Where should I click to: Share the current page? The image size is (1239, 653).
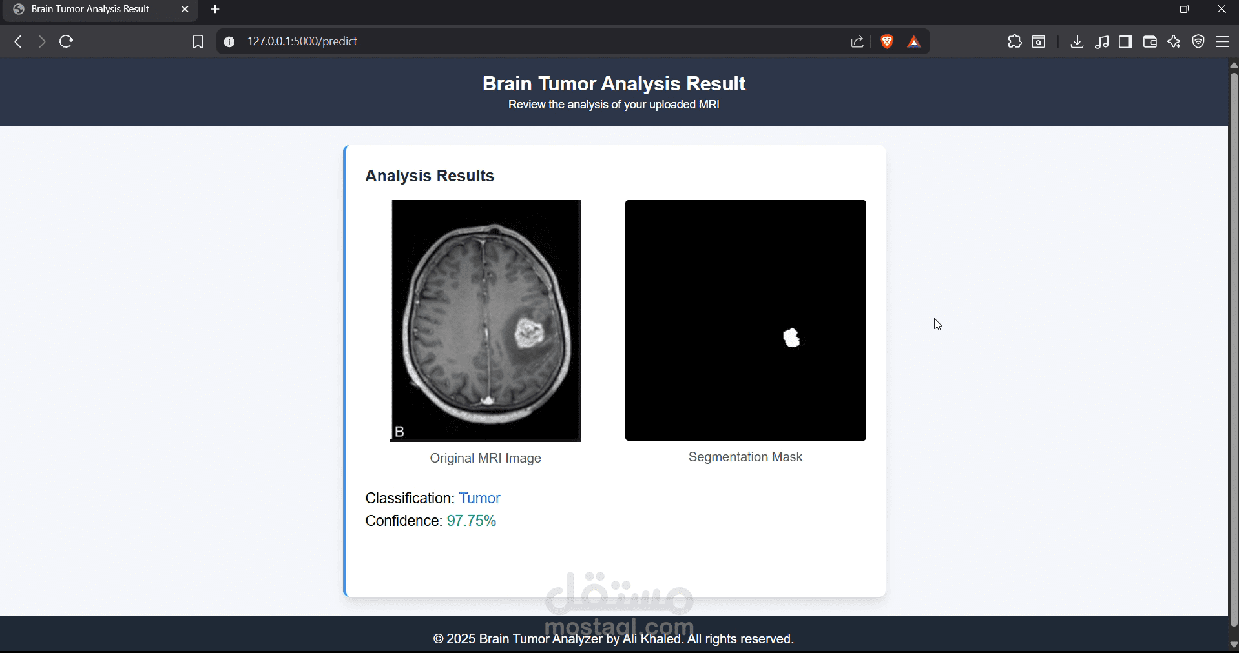coord(857,41)
